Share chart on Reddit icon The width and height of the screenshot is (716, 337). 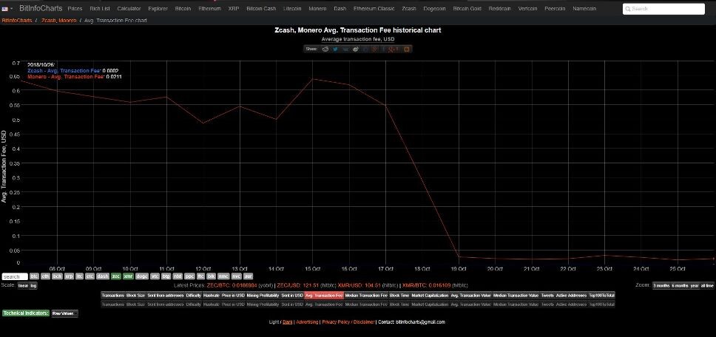click(x=325, y=50)
